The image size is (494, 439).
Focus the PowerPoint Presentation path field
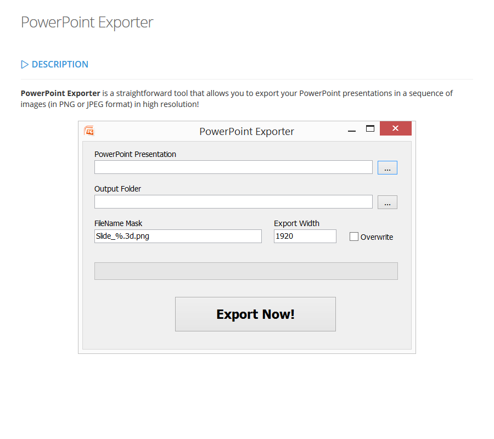[233, 167]
